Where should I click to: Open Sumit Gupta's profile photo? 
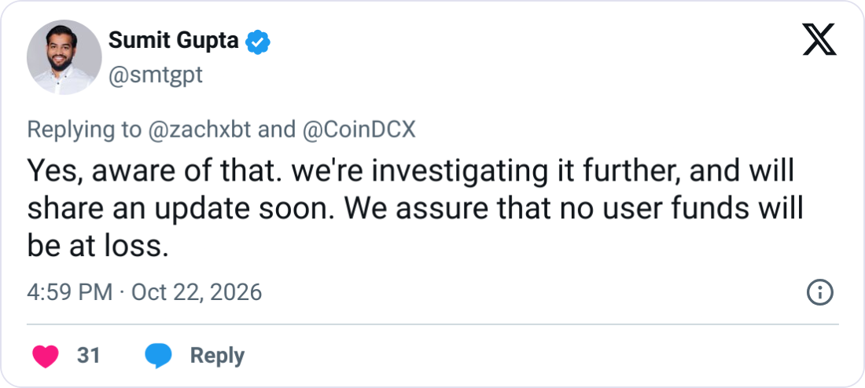tap(64, 57)
